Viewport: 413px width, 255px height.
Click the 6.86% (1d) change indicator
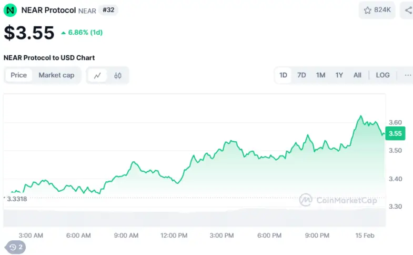[82, 33]
